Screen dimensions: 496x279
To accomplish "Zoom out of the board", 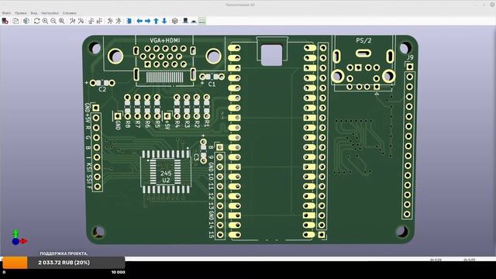I will point(53,21).
